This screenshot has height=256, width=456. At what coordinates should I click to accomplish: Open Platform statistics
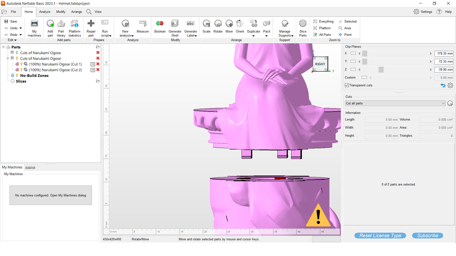click(75, 24)
